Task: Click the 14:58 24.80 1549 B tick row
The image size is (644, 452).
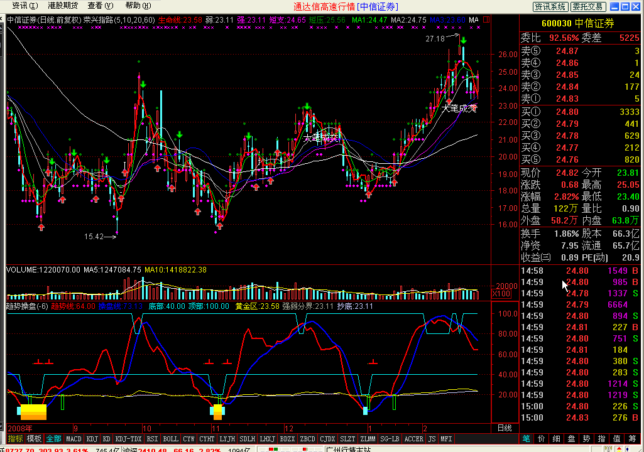Action: click(x=580, y=271)
